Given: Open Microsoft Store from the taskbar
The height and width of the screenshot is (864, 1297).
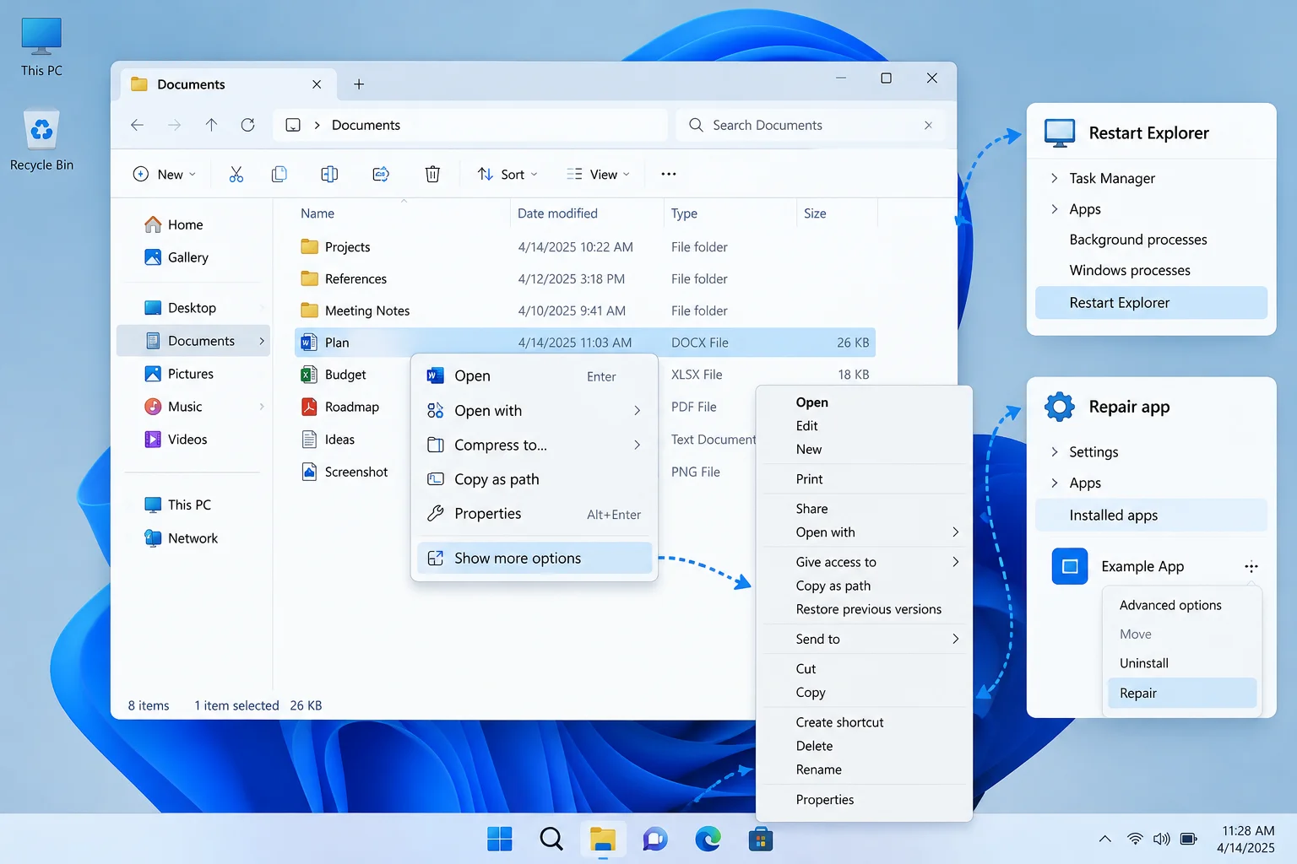Looking at the screenshot, I should click(761, 840).
